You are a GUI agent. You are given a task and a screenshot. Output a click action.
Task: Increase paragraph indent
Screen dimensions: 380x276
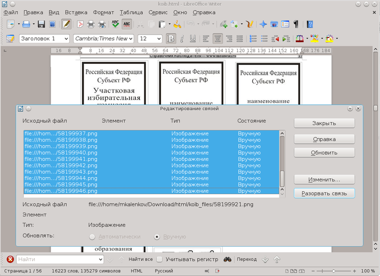[x=286, y=38]
